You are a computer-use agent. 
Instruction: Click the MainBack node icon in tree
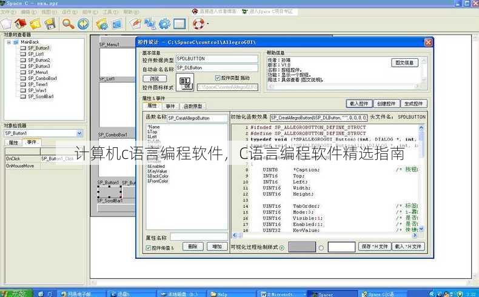tap(16, 42)
